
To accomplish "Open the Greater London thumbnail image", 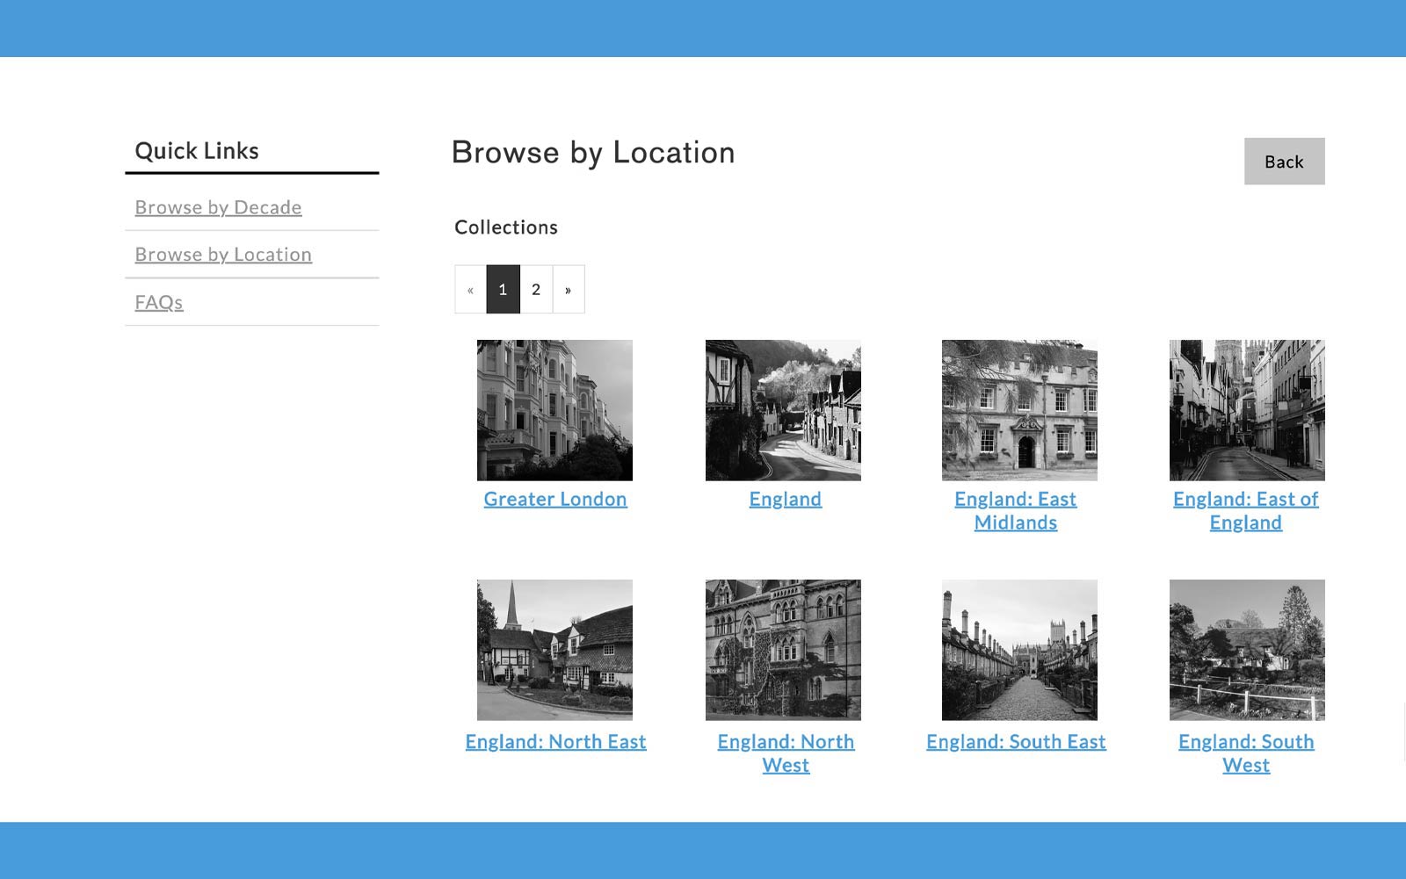I will 554,410.
